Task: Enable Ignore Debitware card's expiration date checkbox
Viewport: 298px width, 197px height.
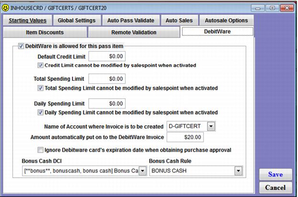Action: point(40,150)
